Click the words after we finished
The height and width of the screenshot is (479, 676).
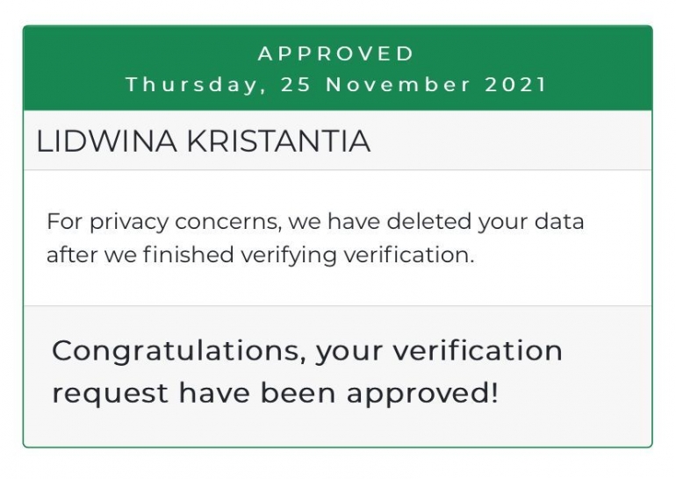tap(140, 254)
